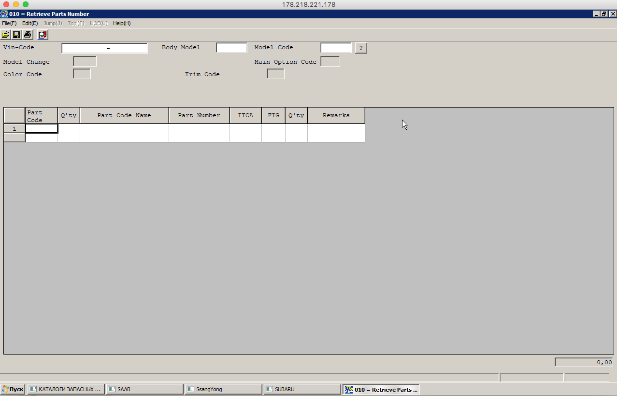Switch to the SsangYong taskbar window

223,389
